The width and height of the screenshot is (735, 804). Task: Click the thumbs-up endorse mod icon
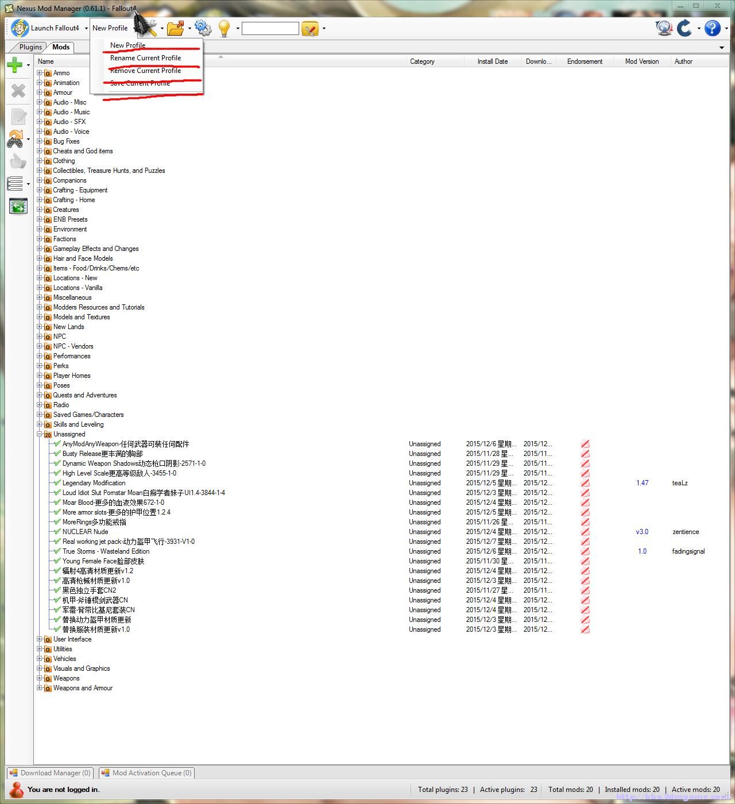click(18, 162)
